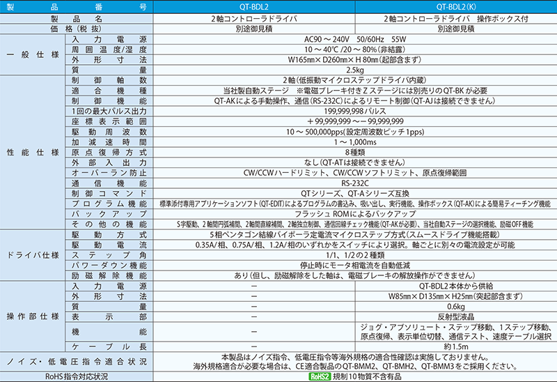The height and width of the screenshot is (382, 557).
Task: Click the 2.5kg mass value
Action: [355, 70]
